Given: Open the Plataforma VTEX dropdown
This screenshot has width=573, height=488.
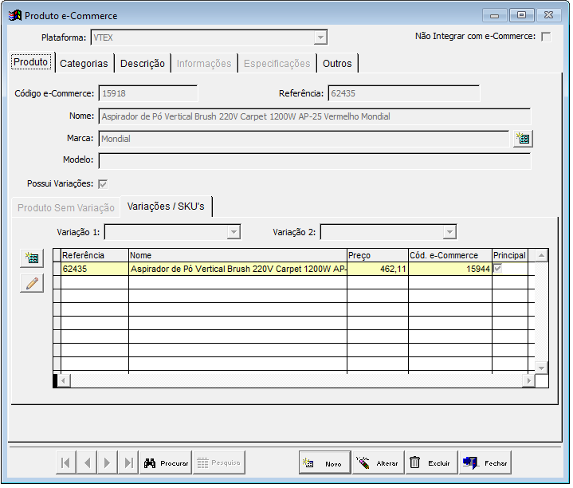Looking at the screenshot, I should pos(322,37).
